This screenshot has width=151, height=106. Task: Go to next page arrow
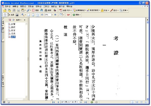(x=81, y=102)
